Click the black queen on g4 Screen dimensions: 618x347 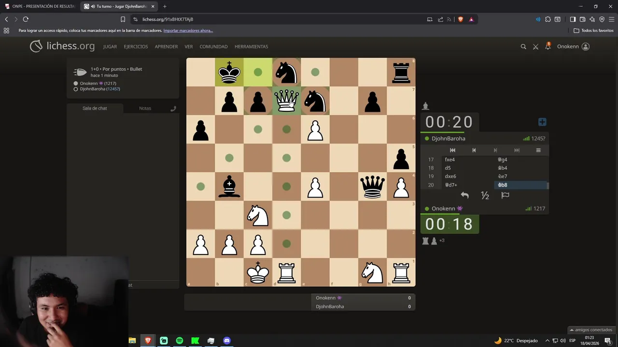point(372,187)
